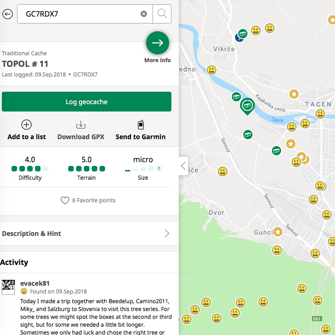335x335 pixels.
Task: Open evacek81 username link
Action: [x=35, y=283]
